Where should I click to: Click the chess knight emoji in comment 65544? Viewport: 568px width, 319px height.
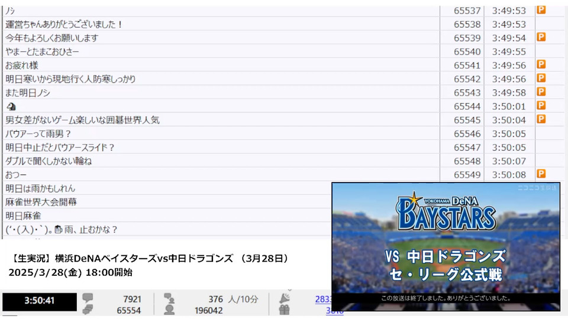(11, 106)
